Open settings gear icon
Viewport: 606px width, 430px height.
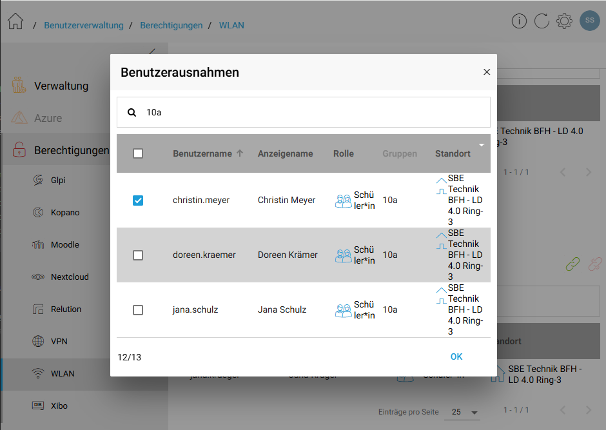(x=564, y=21)
